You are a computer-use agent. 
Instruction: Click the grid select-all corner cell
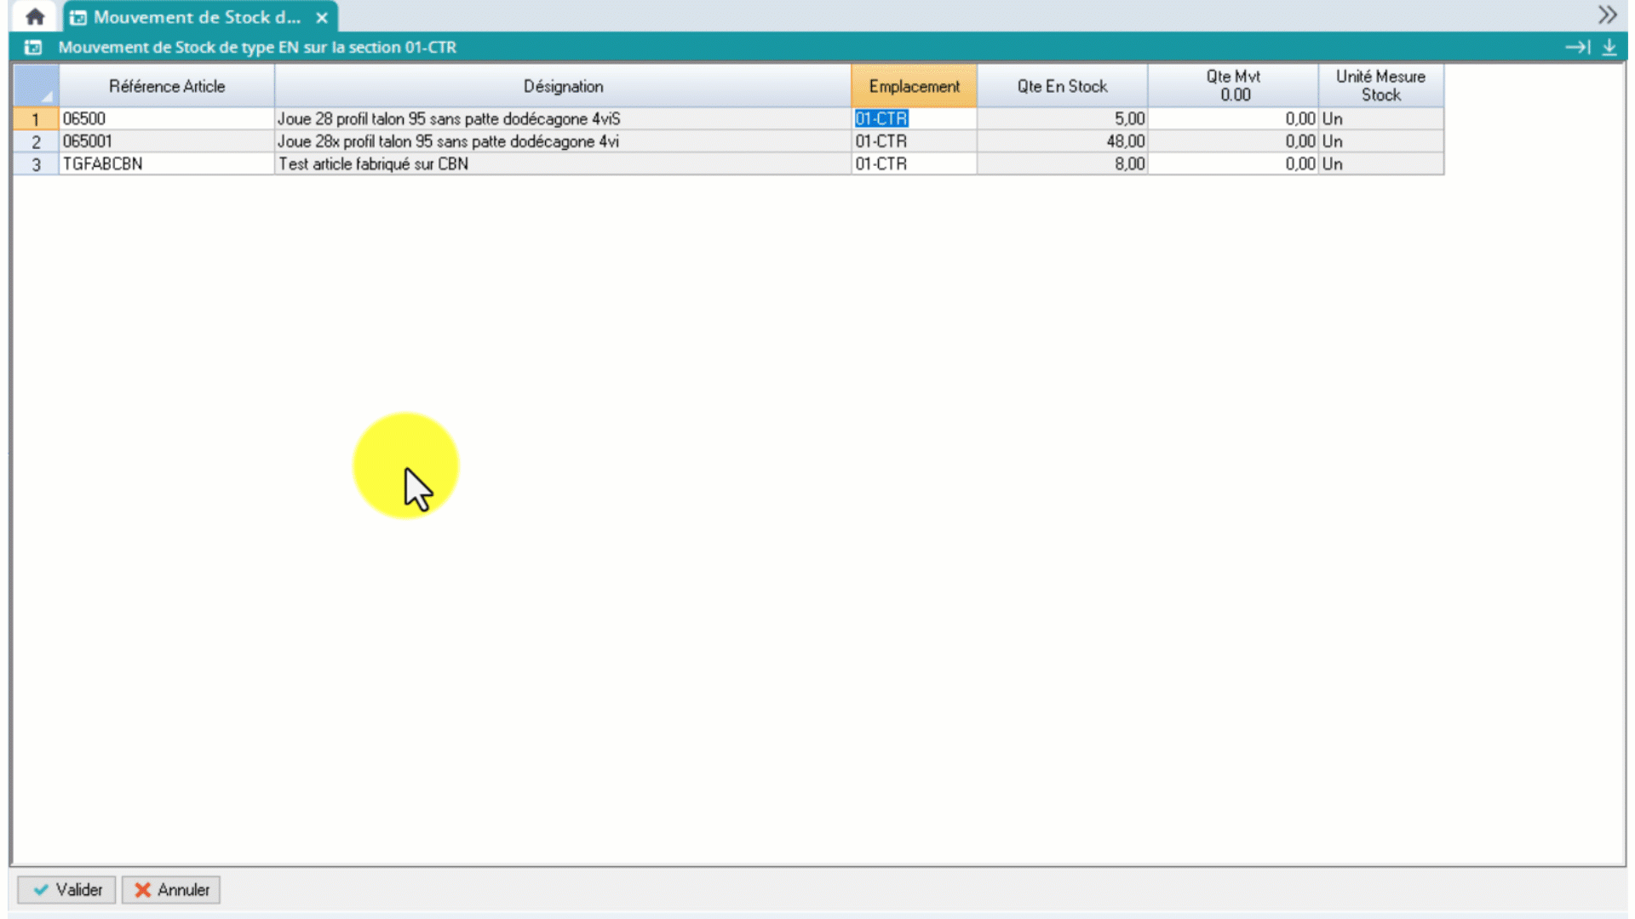36,86
